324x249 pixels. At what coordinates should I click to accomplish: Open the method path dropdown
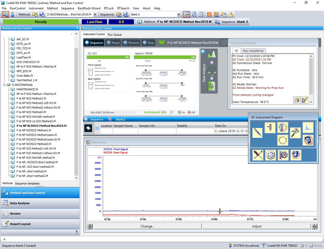95,15
